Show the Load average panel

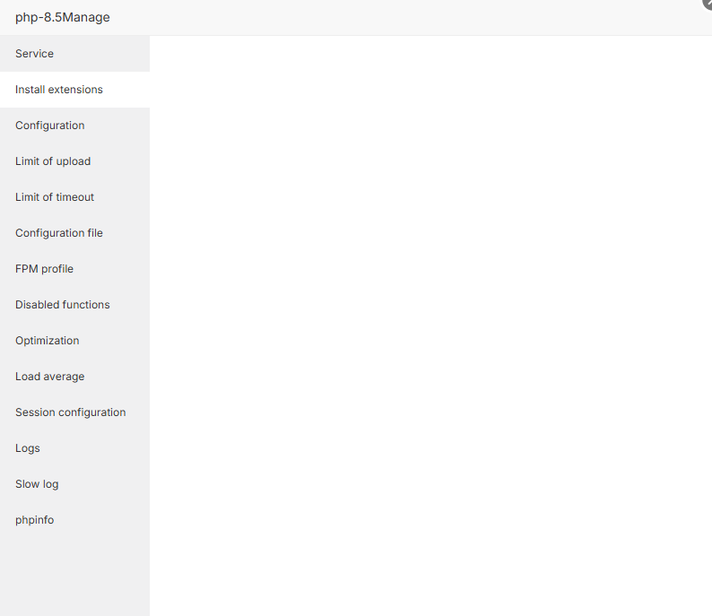pos(50,377)
